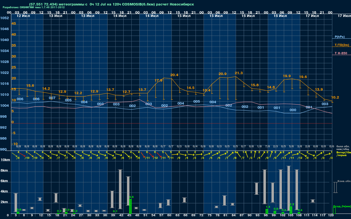
Task: Click the 1022 pressure axis tick
Action: coord(4,73)
